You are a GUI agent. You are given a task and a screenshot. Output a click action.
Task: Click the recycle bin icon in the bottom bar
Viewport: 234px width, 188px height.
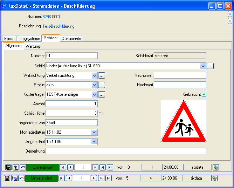click(x=214, y=178)
